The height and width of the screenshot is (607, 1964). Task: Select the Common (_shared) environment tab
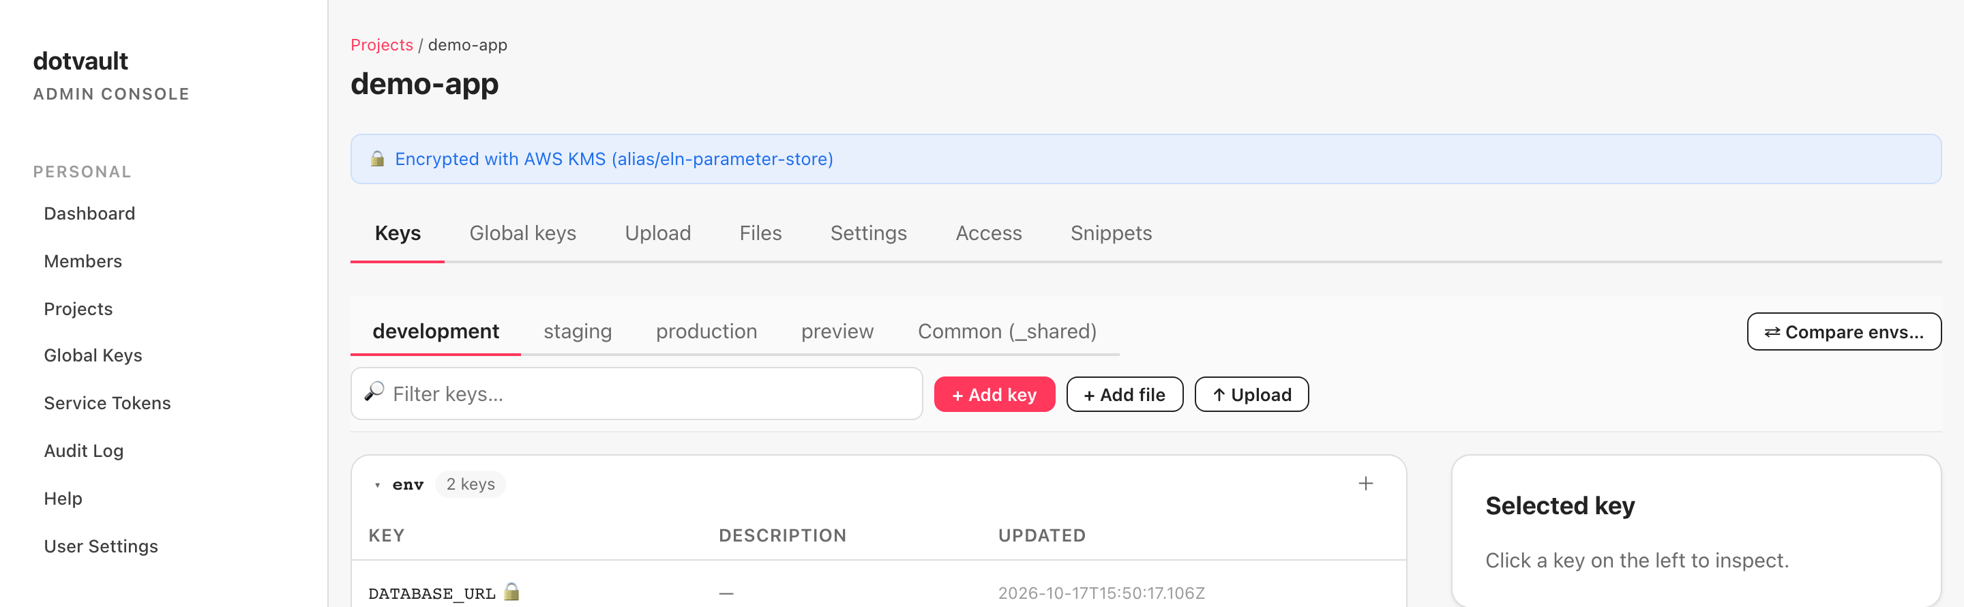1007,331
